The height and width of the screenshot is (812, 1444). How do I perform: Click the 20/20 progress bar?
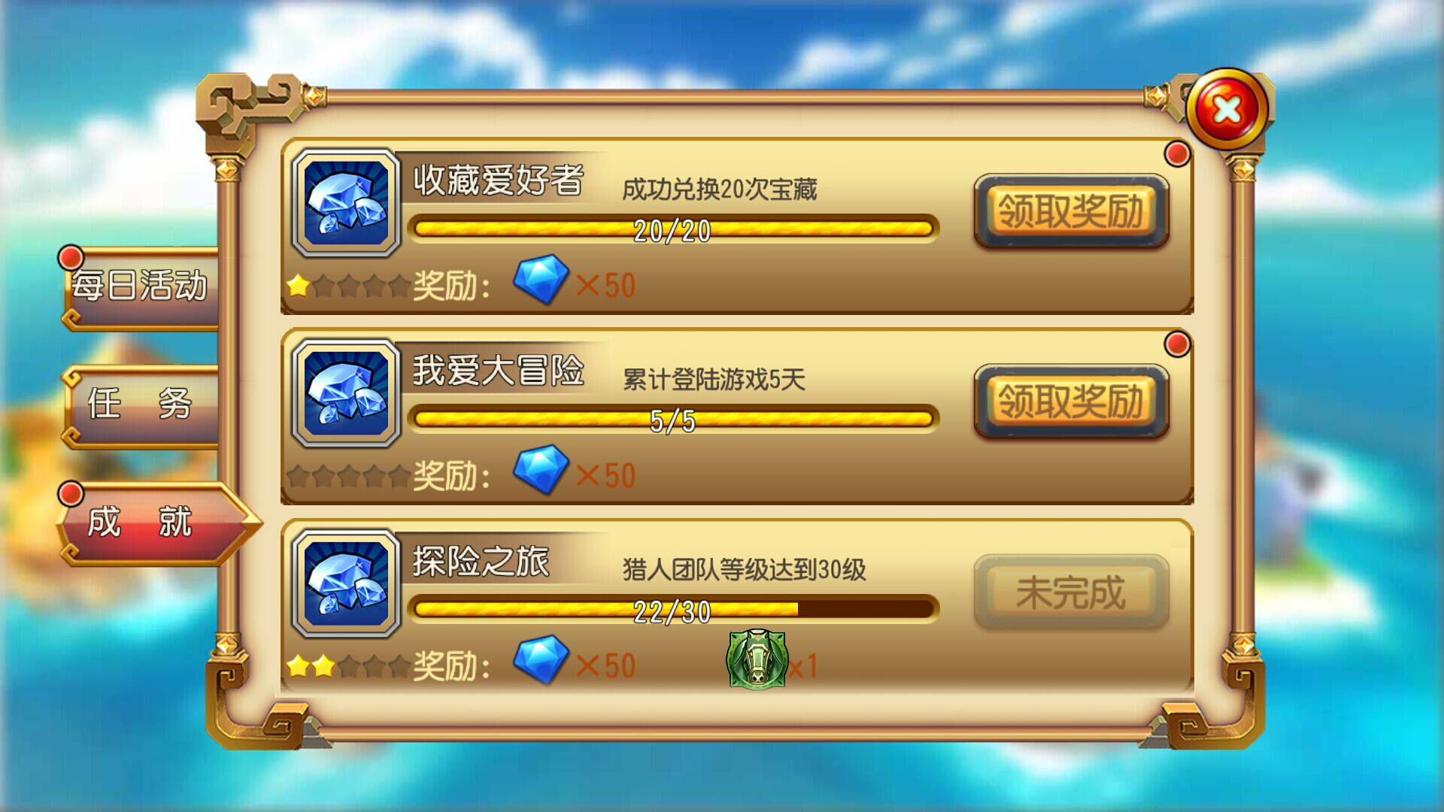pyautogui.click(x=672, y=229)
